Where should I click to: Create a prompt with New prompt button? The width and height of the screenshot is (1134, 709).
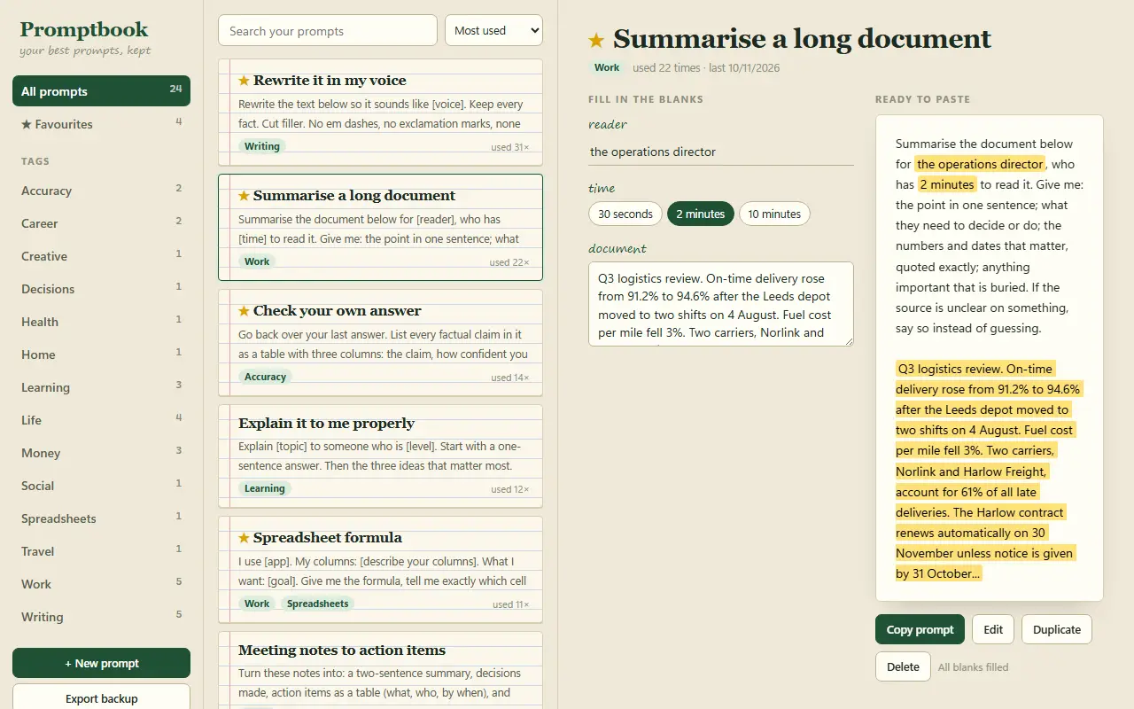(x=101, y=663)
